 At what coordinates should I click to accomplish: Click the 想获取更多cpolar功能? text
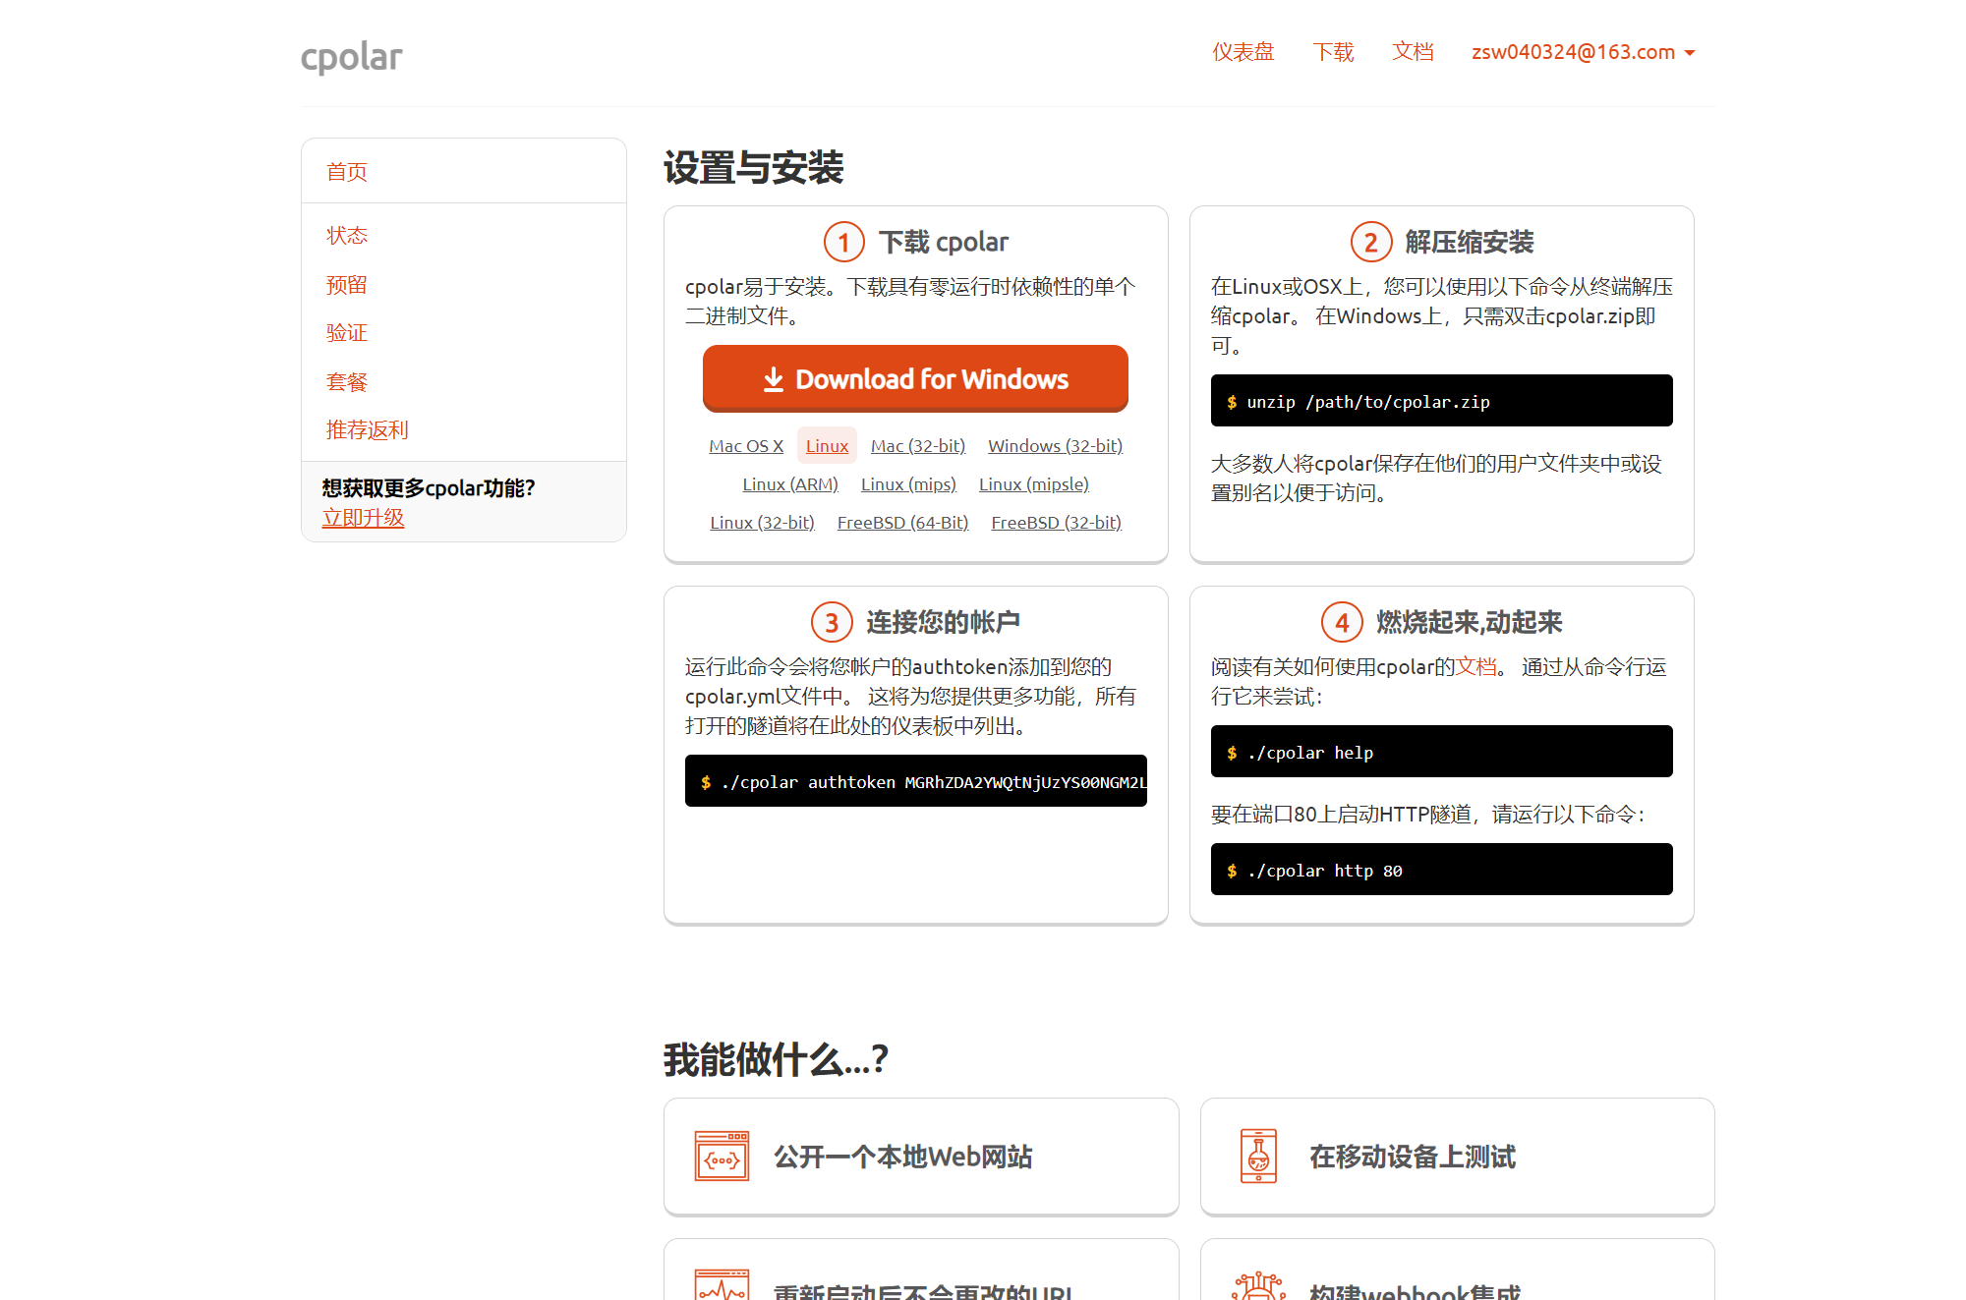(x=429, y=488)
